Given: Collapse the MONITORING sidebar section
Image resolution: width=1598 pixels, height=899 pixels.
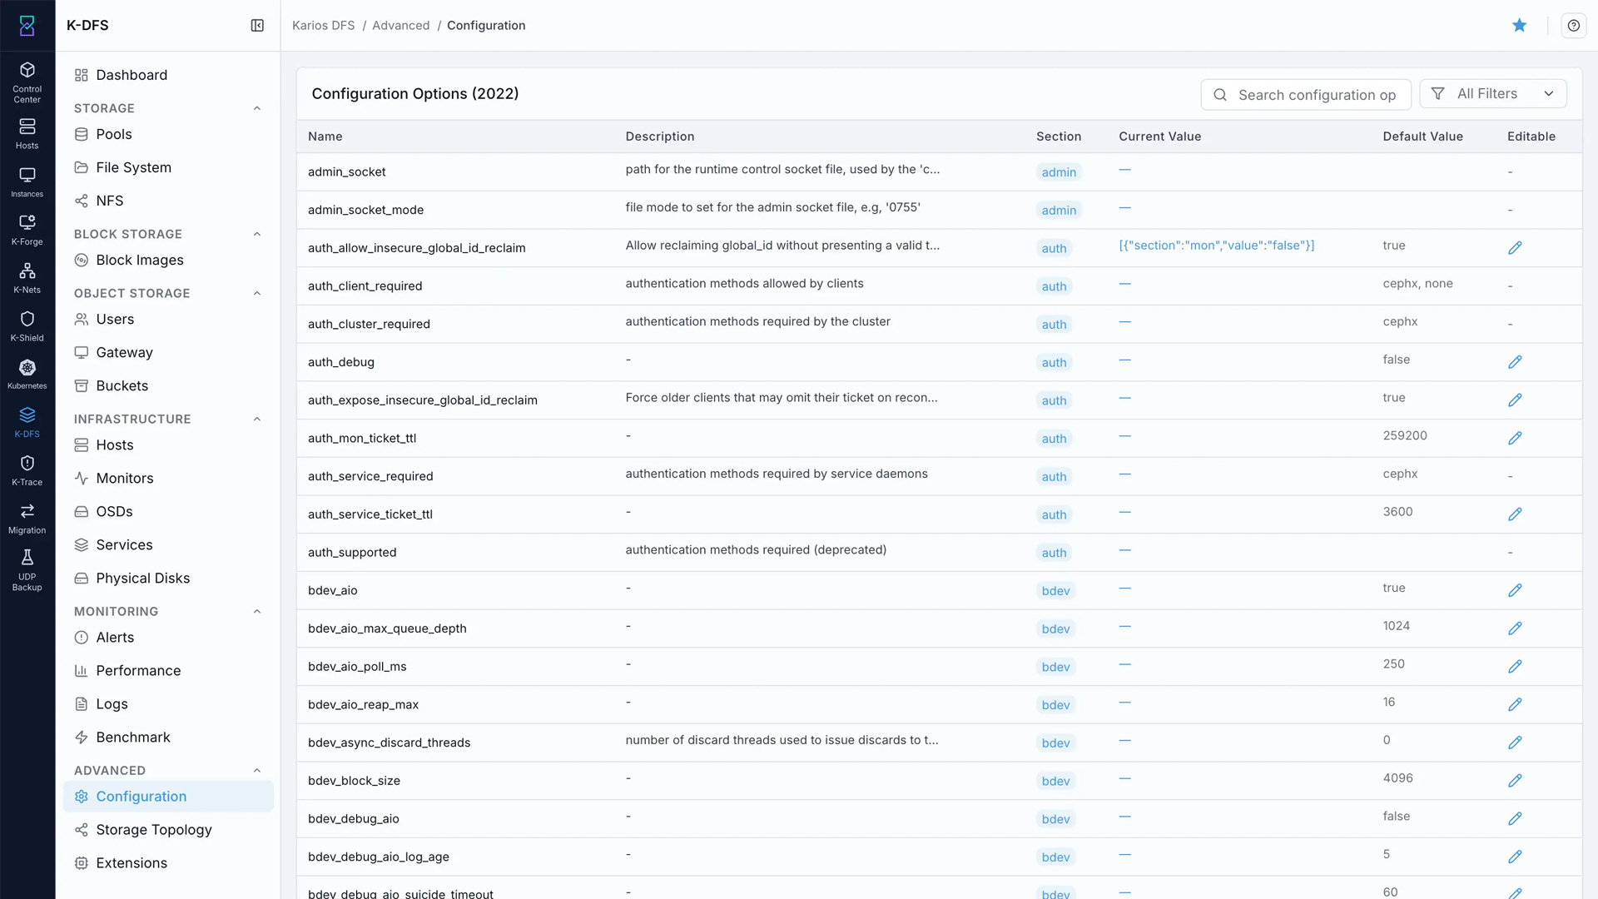Looking at the screenshot, I should click(257, 611).
